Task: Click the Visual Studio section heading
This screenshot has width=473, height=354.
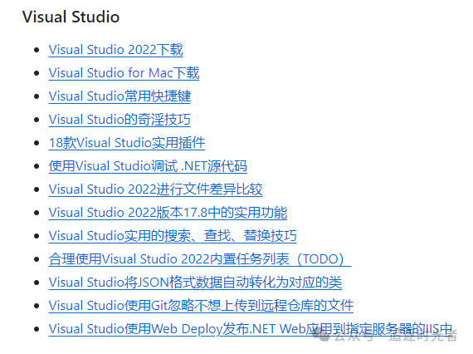Action: 71,17
